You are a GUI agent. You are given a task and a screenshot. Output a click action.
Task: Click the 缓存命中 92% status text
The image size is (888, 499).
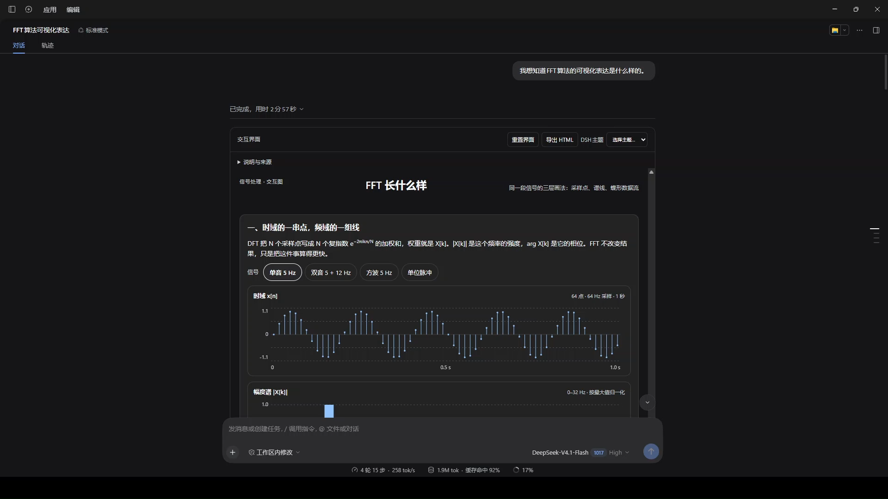coord(482,470)
